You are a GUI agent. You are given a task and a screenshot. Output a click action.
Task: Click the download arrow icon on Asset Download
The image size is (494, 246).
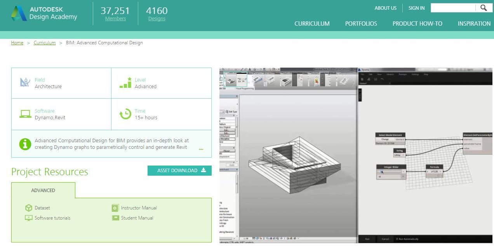pyautogui.click(x=203, y=170)
